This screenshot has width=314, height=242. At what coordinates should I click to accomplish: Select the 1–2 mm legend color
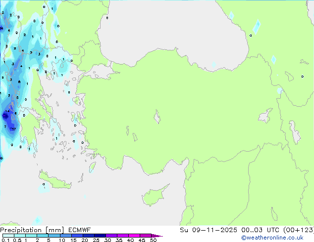[x=31, y=236]
